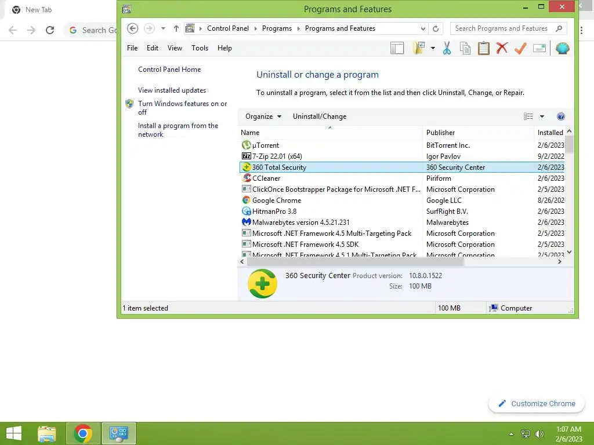Open the View menu
The width and height of the screenshot is (594, 445).
coord(175,48)
